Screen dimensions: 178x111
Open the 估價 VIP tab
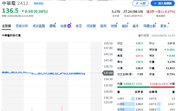(x=65, y=26)
